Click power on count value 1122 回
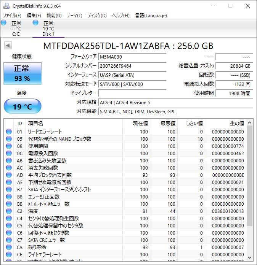This screenshot has width=257, height=265. coord(235,84)
